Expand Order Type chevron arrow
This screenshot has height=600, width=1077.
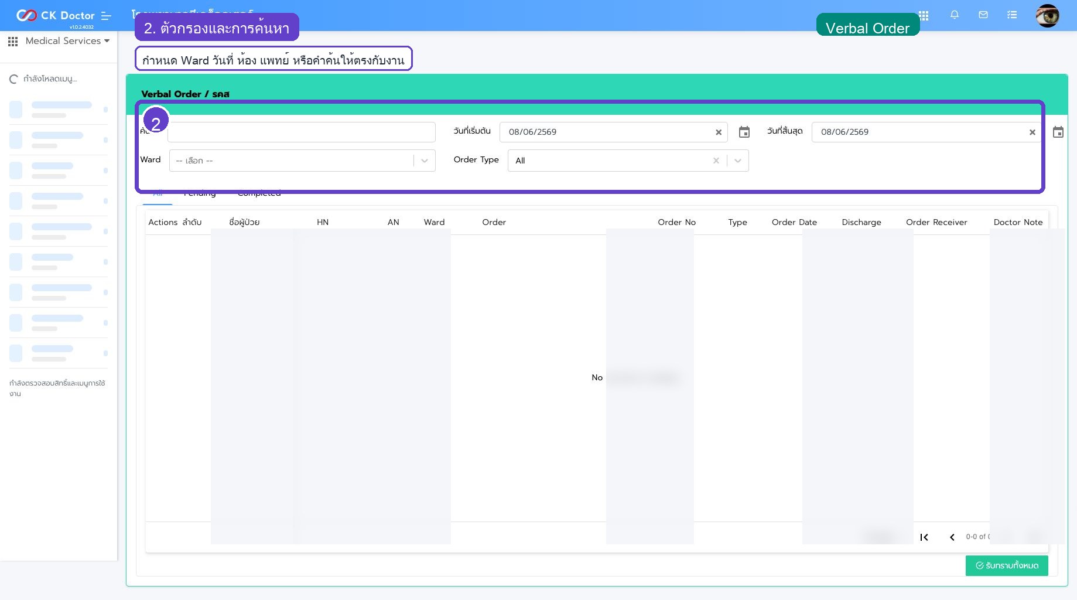(x=738, y=161)
